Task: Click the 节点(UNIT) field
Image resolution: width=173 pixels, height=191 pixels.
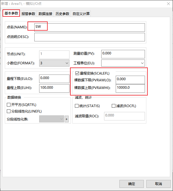Action: pos(54,55)
